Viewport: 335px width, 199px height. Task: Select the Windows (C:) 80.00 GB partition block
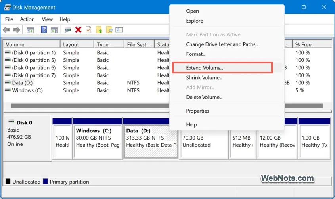click(98, 138)
